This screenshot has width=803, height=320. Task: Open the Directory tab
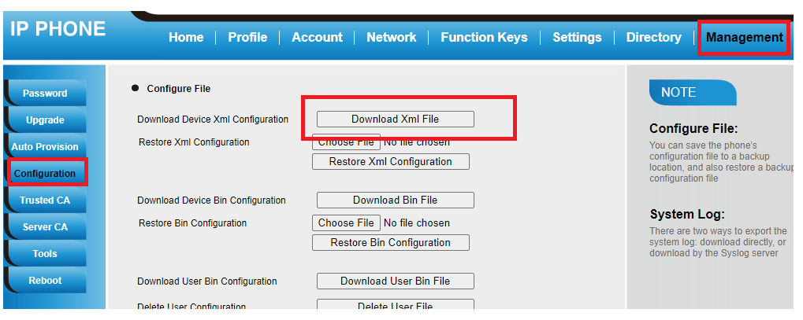coord(653,37)
